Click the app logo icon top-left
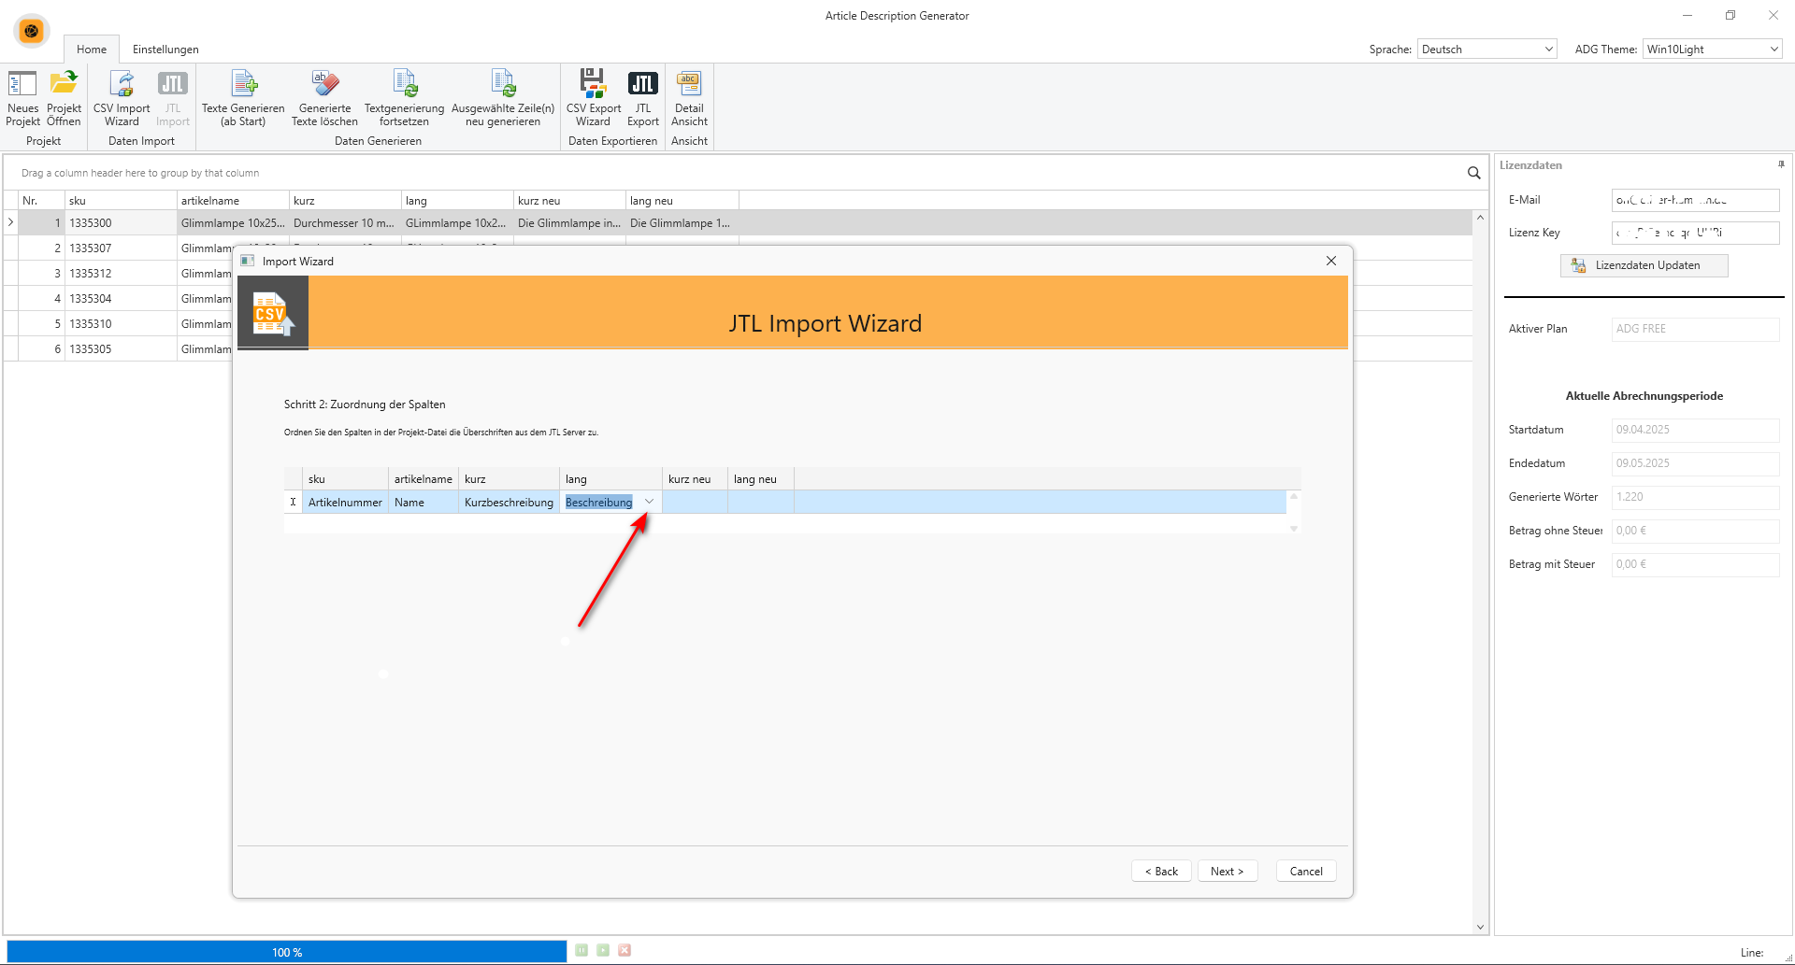The height and width of the screenshot is (965, 1795). click(x=31, y=31)
